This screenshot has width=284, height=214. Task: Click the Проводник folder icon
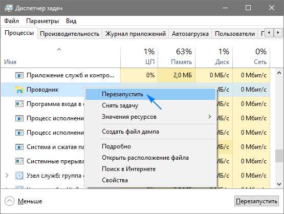pos(19,90)
